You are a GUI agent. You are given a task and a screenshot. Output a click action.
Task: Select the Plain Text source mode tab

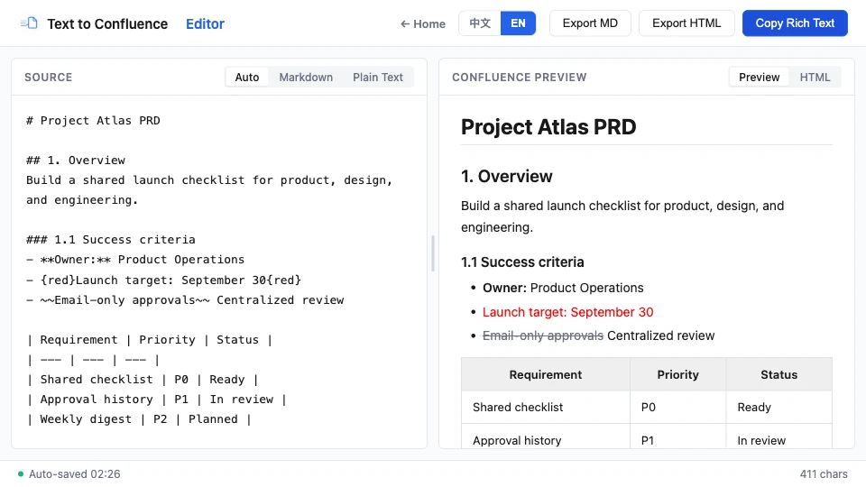(378, 78)
